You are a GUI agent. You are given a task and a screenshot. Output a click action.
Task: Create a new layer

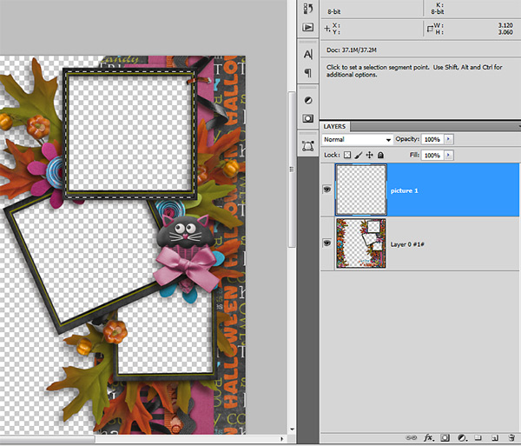(x=494, y=437)
